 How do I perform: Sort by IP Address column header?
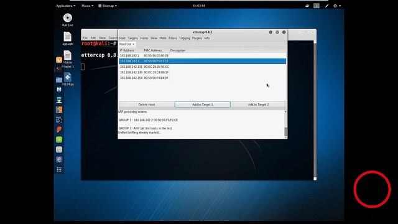pyautogui.click(x=127, y=50)
